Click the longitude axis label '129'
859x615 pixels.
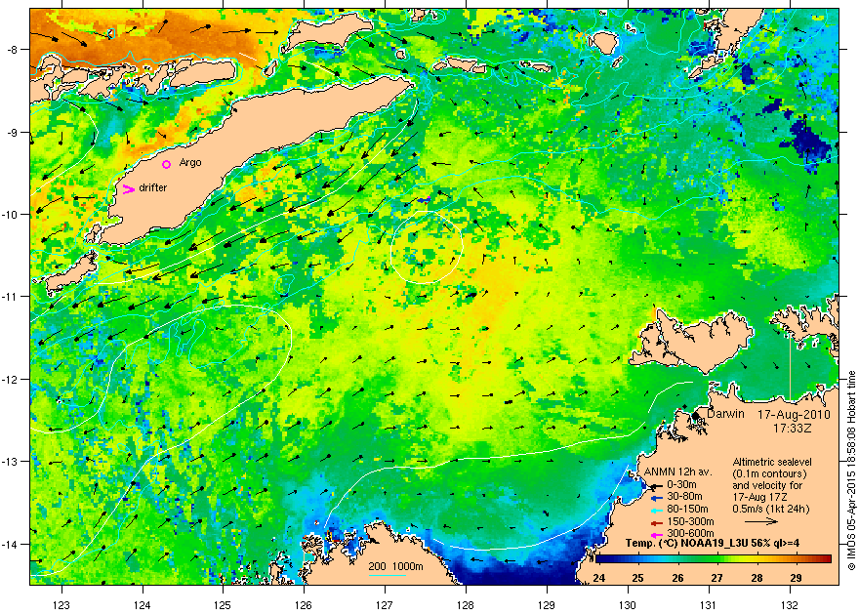tap(547, 605)
